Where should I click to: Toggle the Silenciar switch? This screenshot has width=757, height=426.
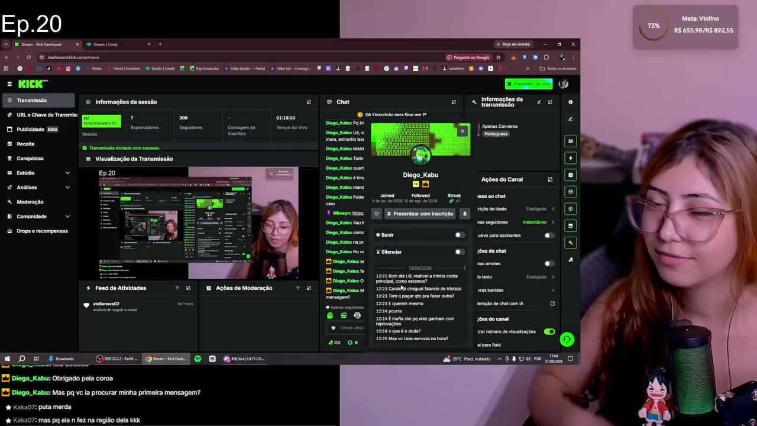460,252
